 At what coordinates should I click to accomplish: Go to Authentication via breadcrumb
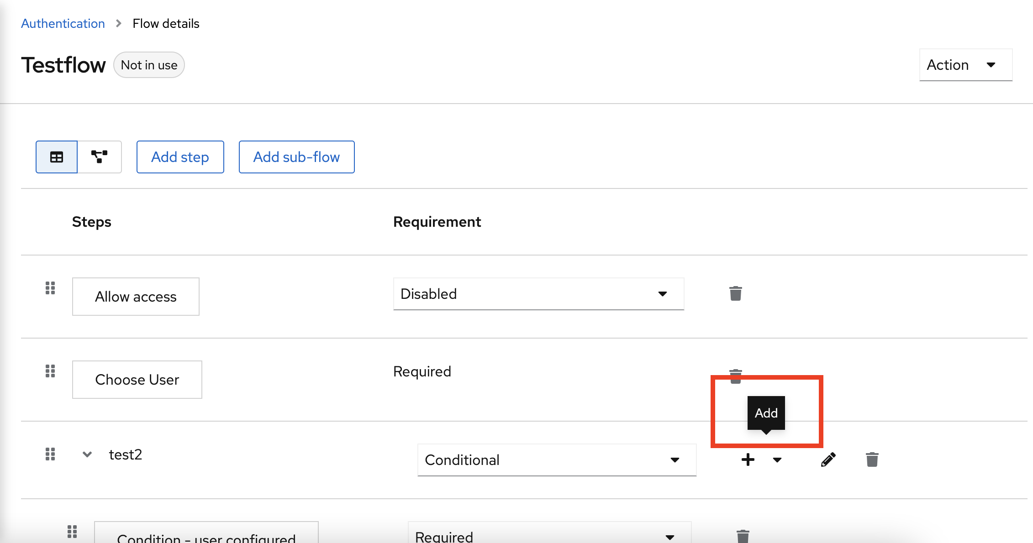pos(63,23)
